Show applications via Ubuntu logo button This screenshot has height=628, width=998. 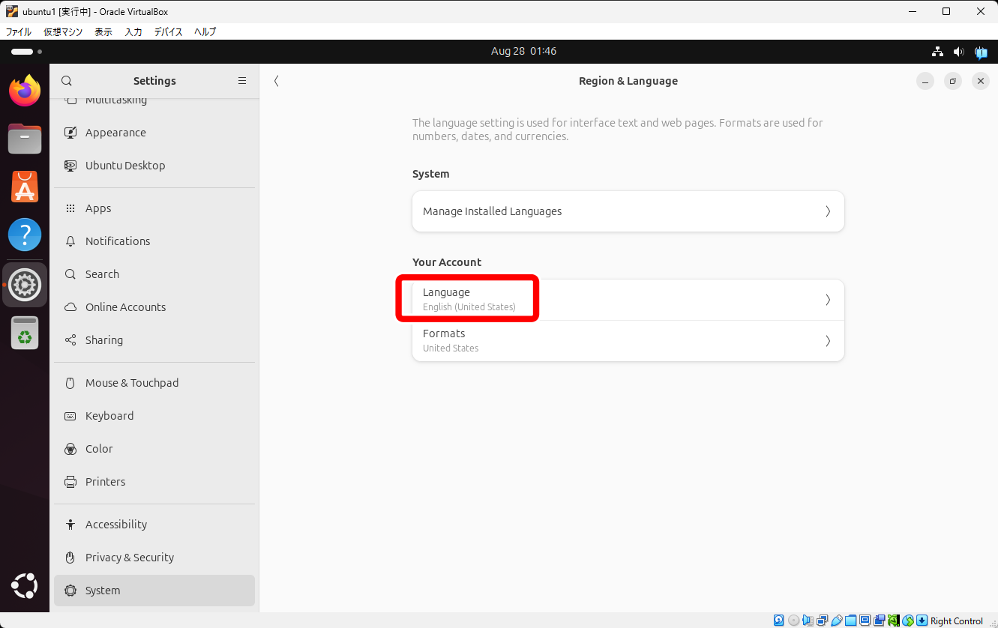click(x=25, y=585)
